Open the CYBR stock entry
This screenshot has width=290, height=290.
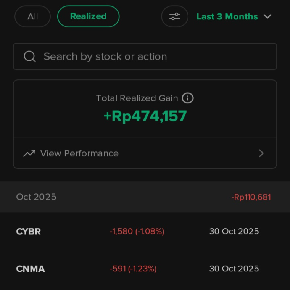(29, 231)
